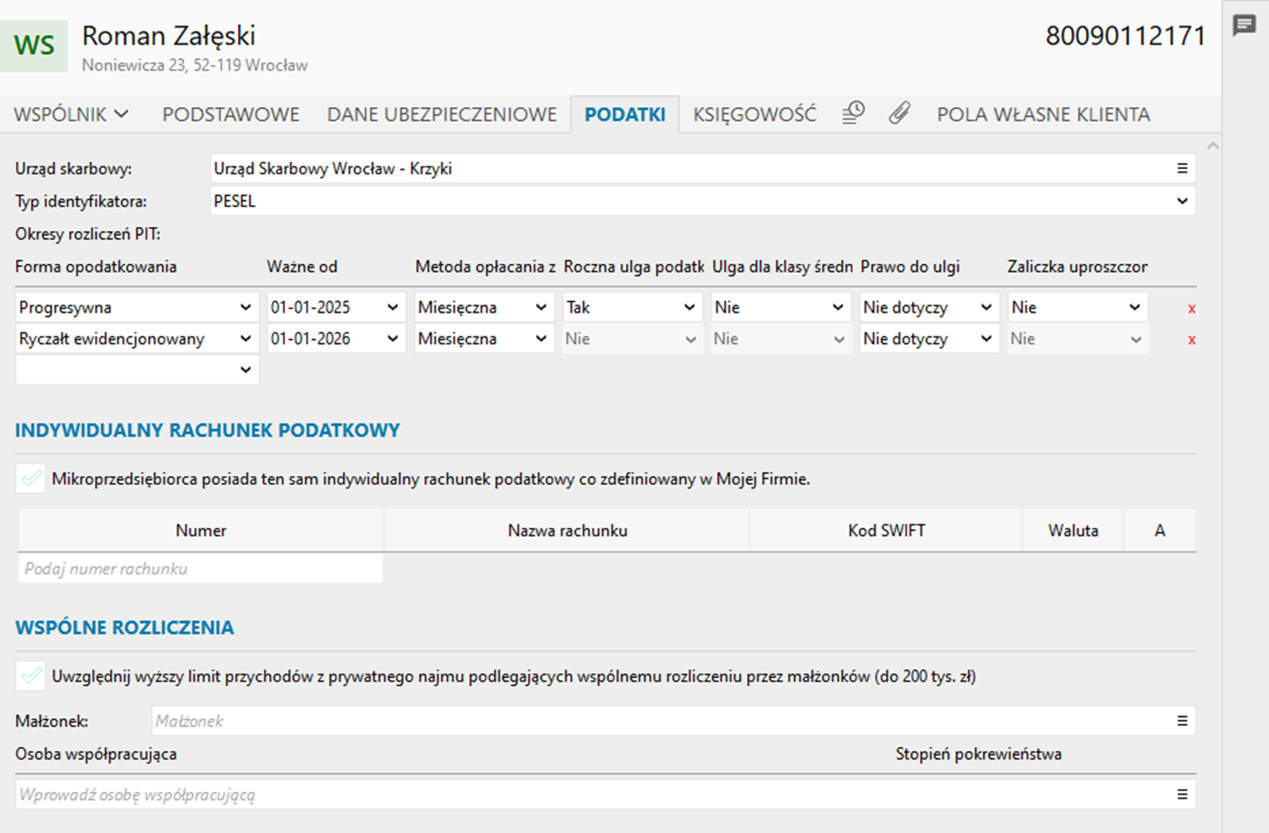Click the Roman Załęski name heading
Viewport: 1269px width, 833px height.
tap(168, 36)
